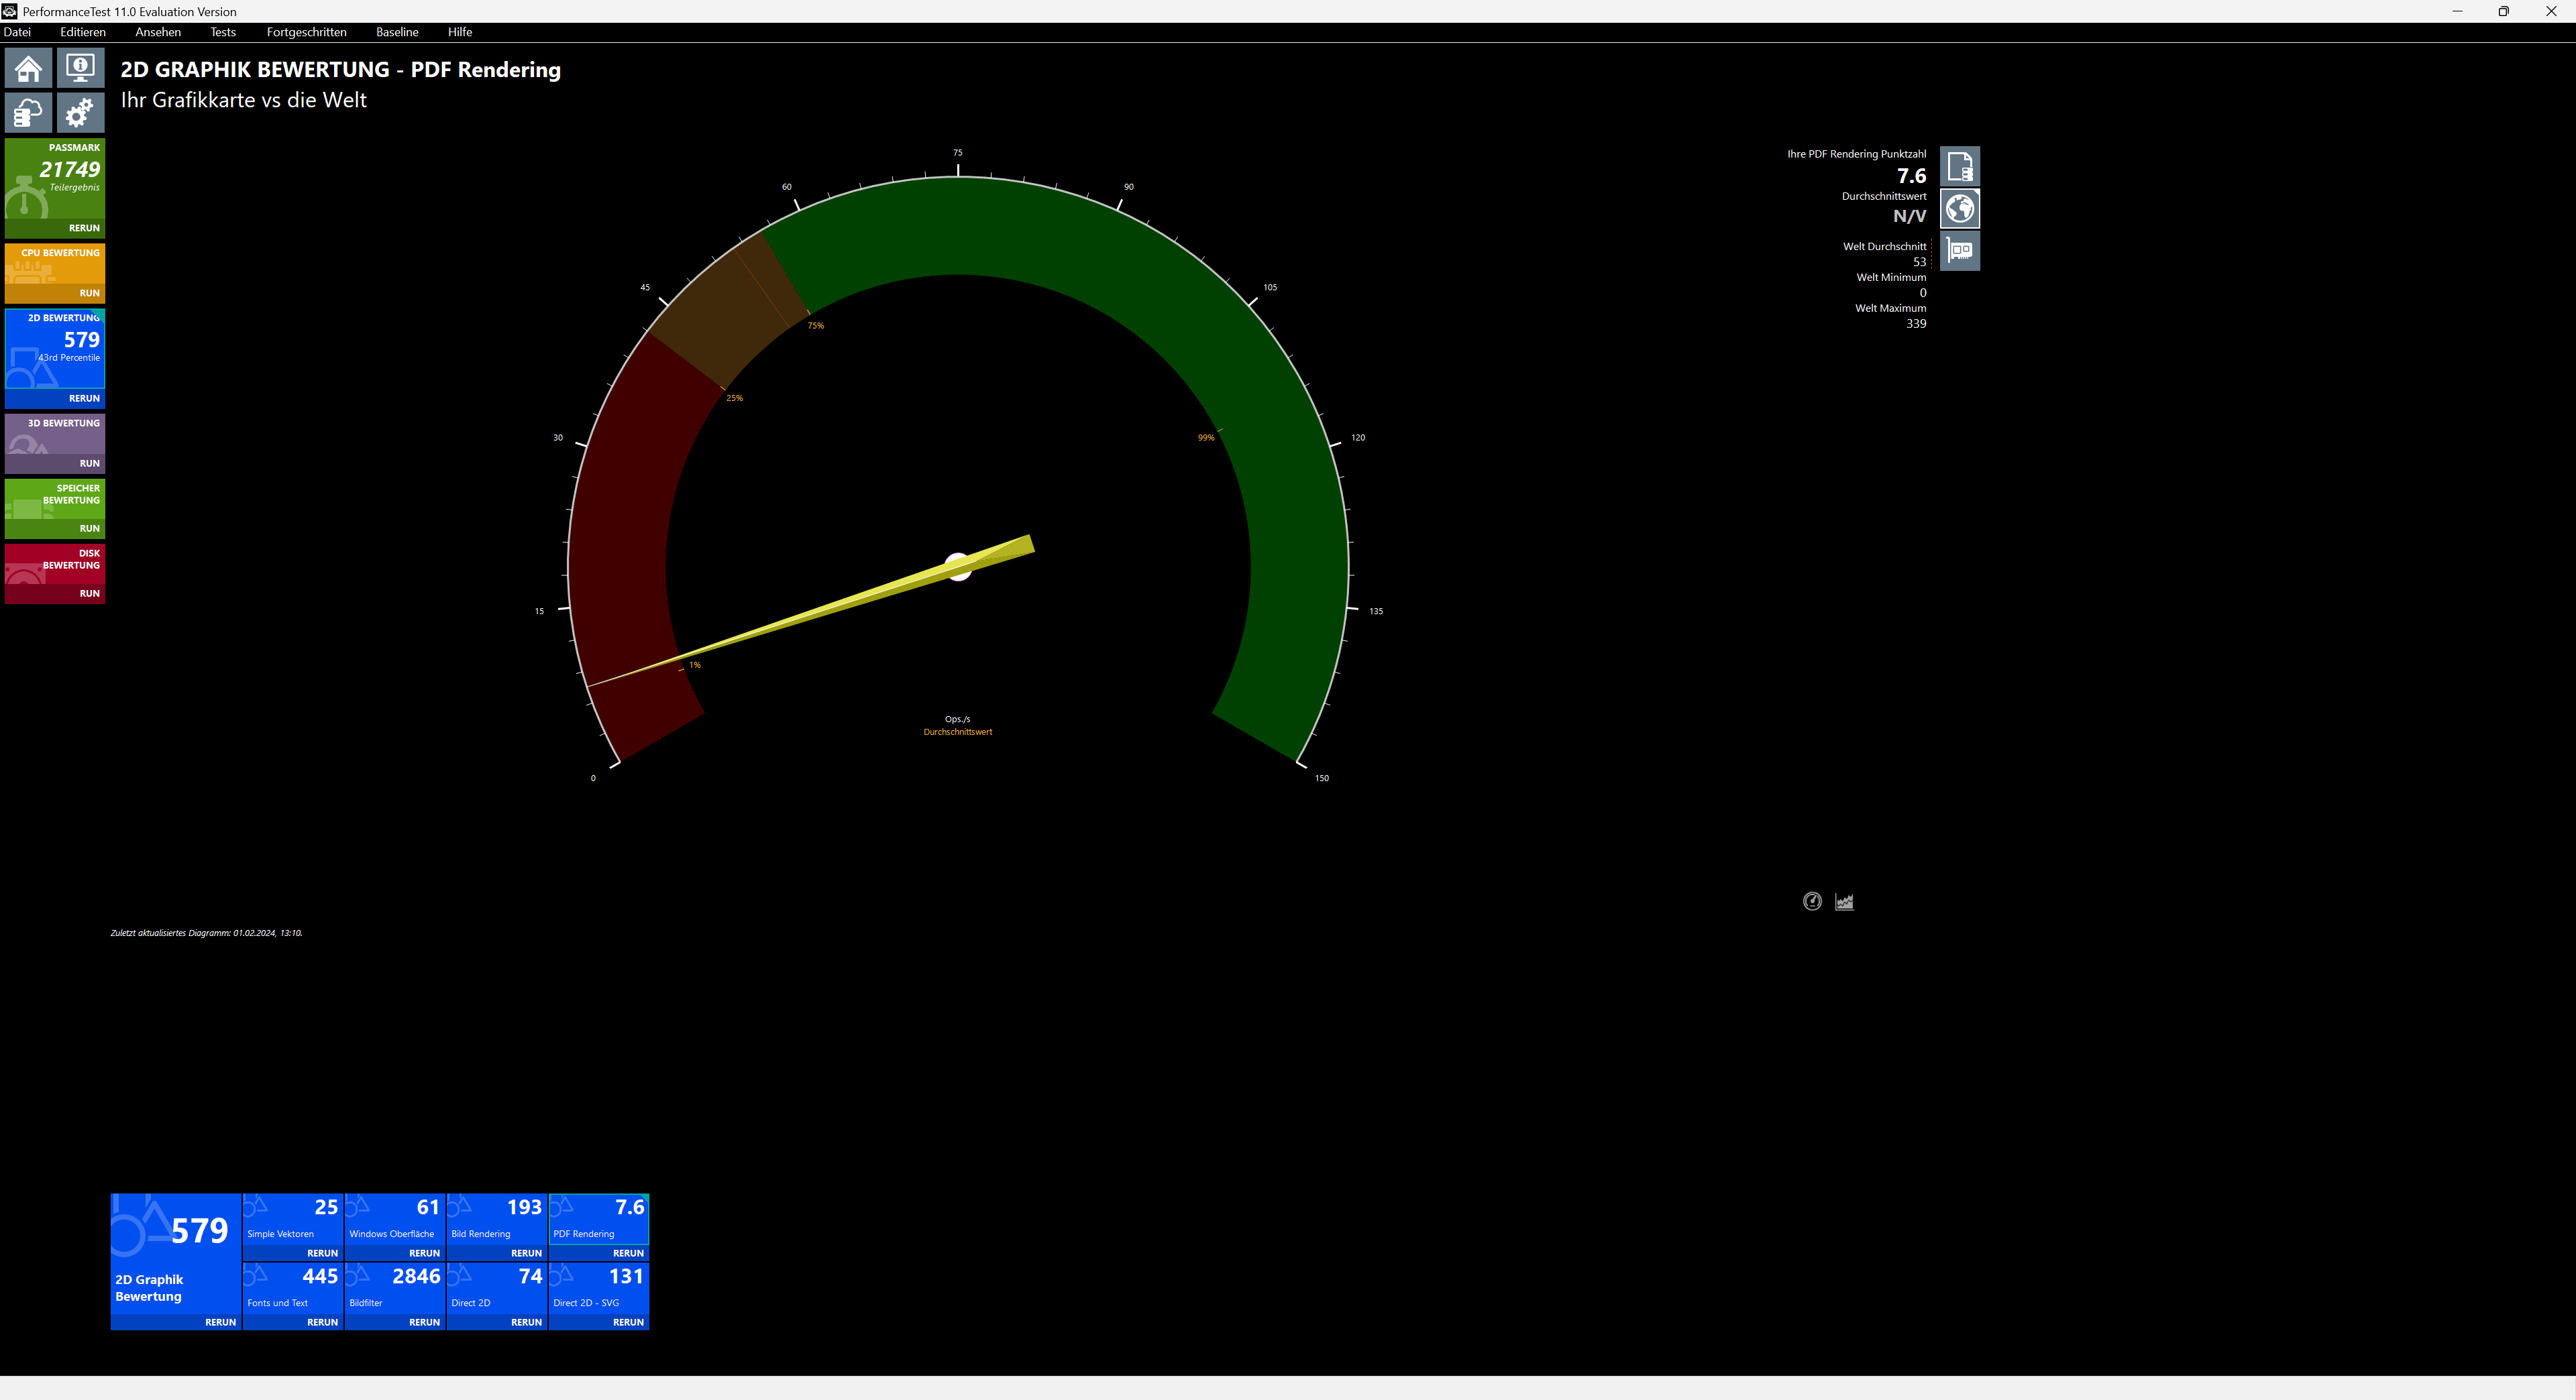Run the Speicher Bewertung test
This screenshot has width=2576, height=1400.
pyautogui.click(x=89, y=528)
